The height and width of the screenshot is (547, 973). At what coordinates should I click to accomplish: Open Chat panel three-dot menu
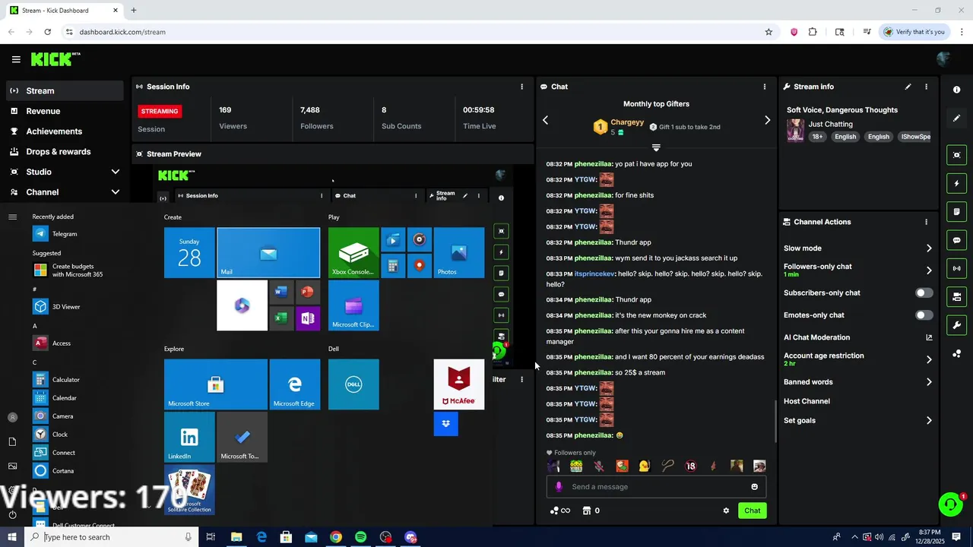765,87
